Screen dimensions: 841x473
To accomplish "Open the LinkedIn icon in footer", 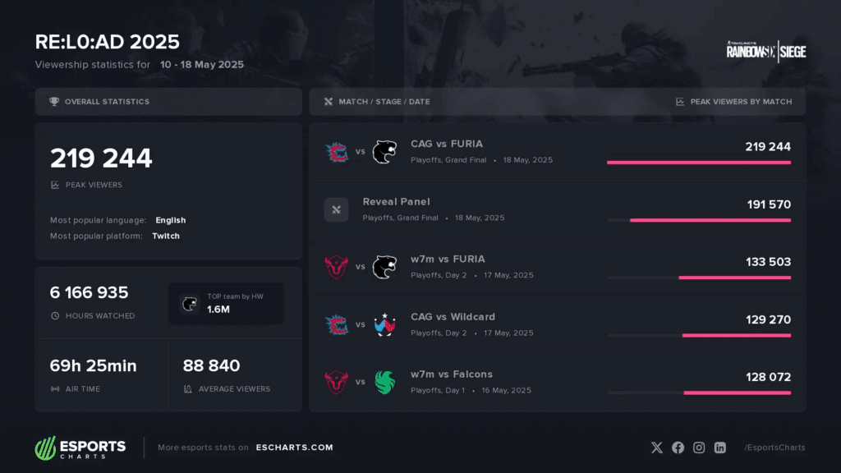I will [x=720, y=448].
